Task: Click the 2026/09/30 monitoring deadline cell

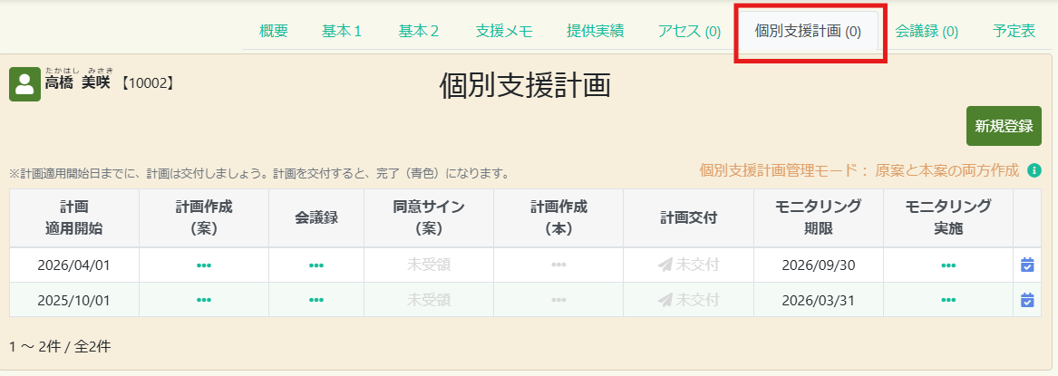Action: pos(818,265)
